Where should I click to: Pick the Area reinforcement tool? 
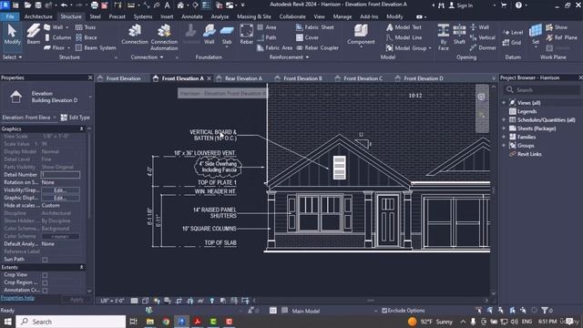[x=267, y=27]
